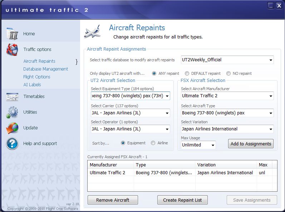Click the Add to Assignments button
This screenshot has height=212, width=285.
[x=251, y=144]
